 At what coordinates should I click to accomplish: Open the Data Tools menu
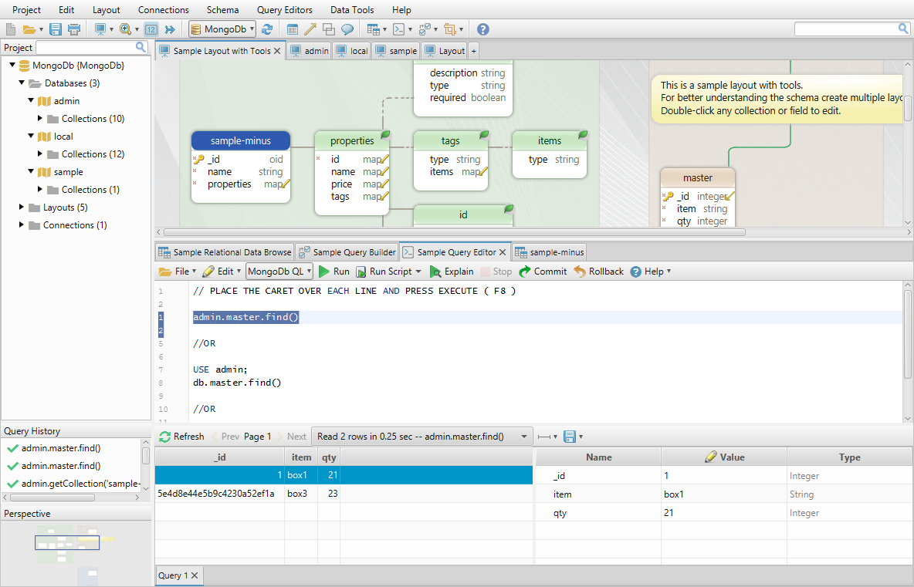[352, 10]
